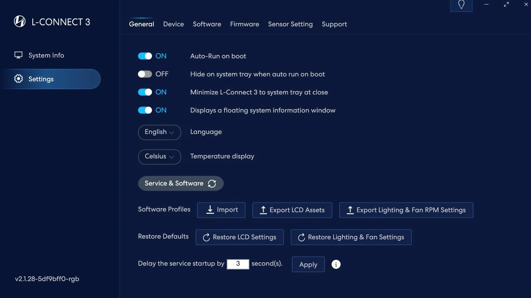Click the monitor icon for System Info

pyautogui.click(x=18, y=55)
